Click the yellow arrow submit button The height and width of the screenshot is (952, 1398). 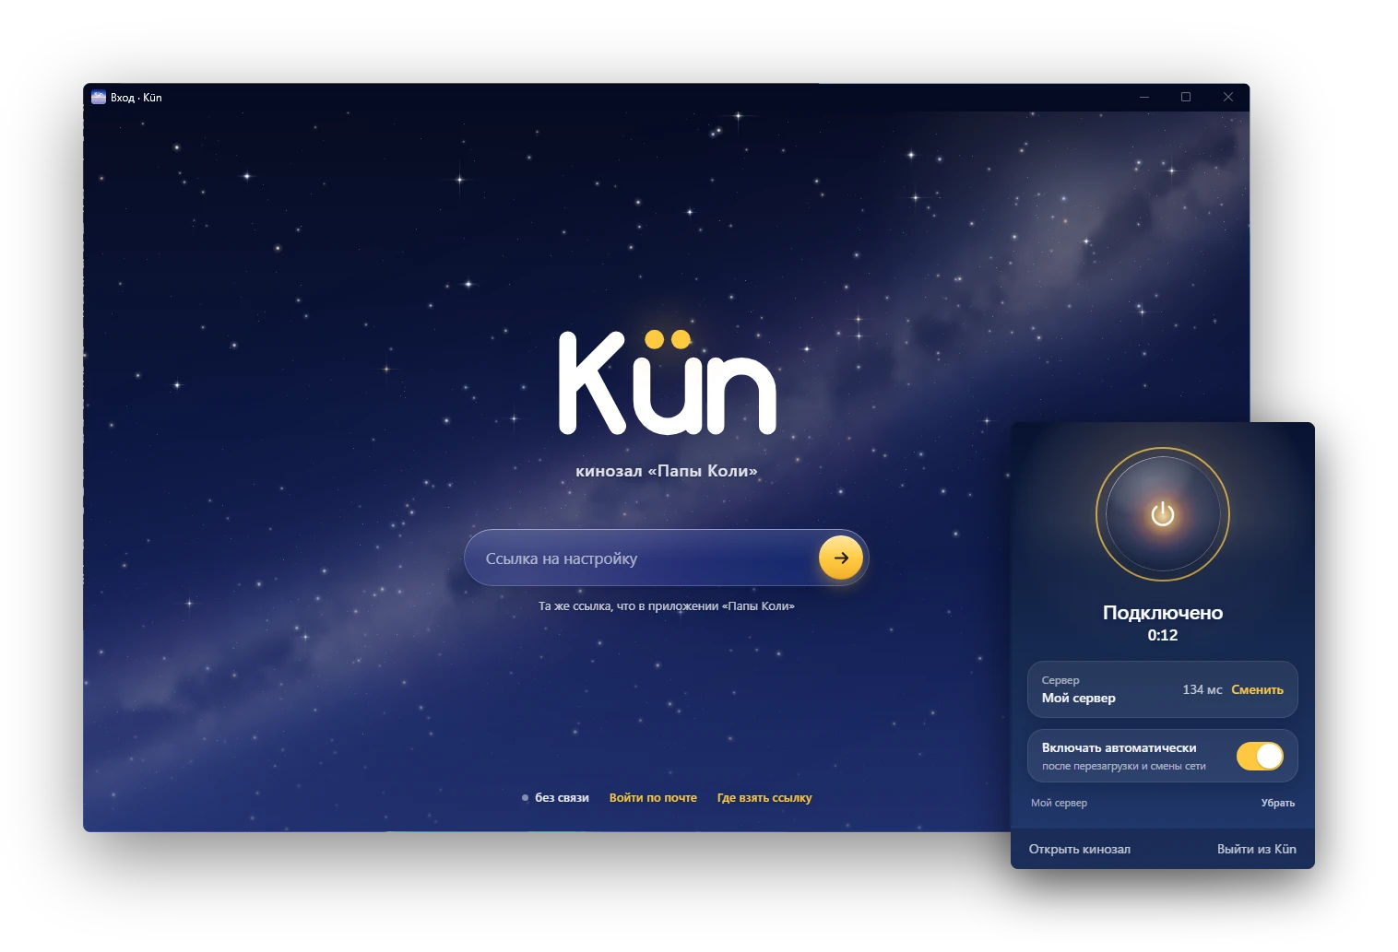841,558
